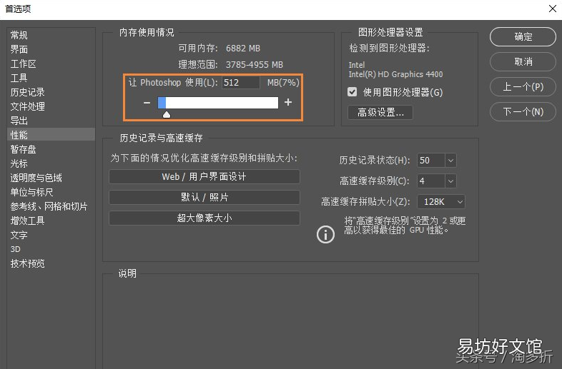Viewport: 562px width, 369px height.
Task: Open the 常规 preferences category
Action: 19,35
